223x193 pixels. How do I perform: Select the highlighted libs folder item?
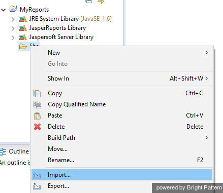click(x=28, y=45)
